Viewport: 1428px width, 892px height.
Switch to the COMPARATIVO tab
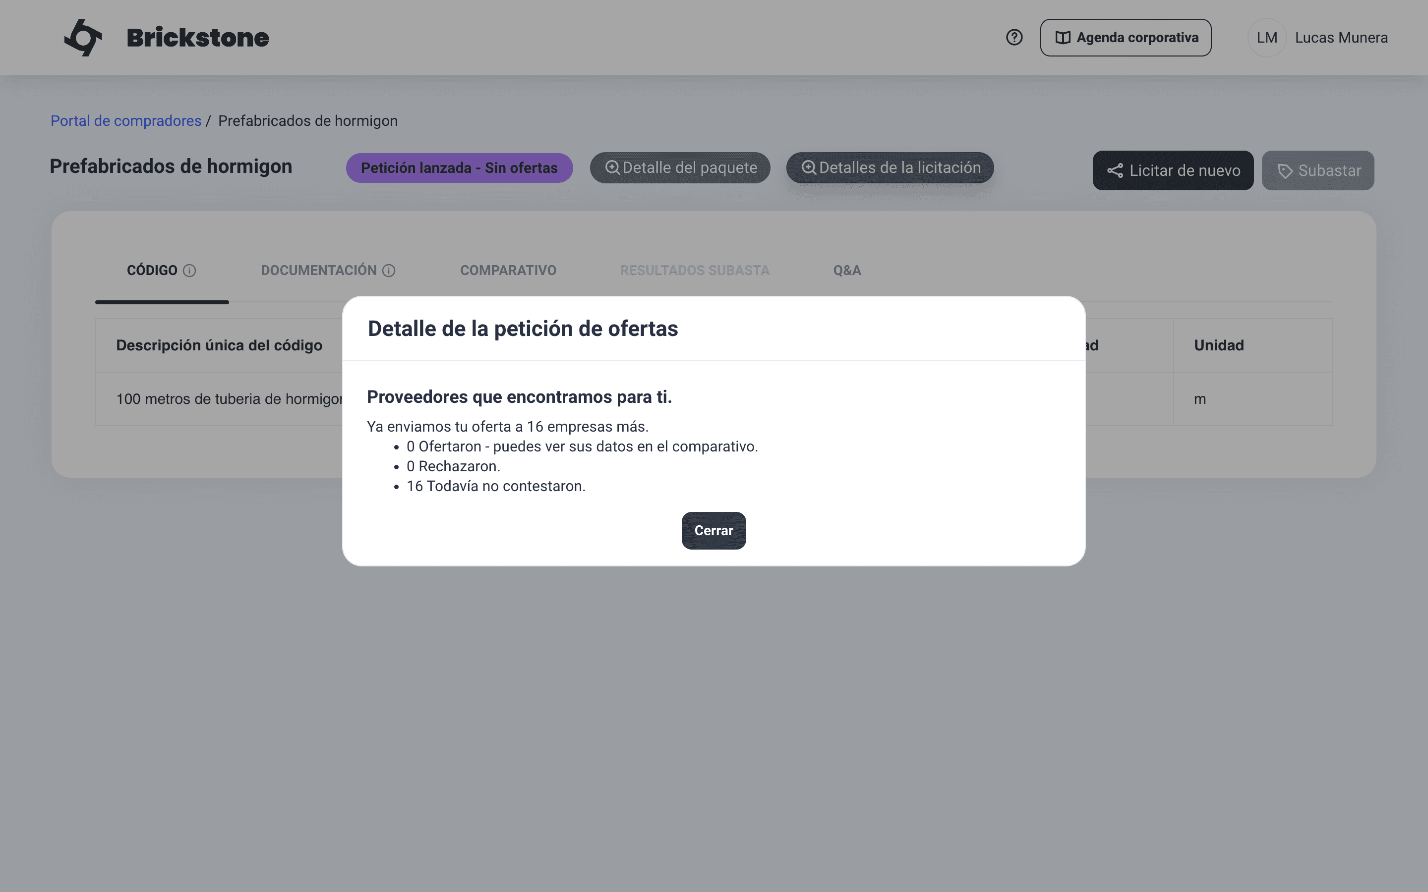tap(508, 271)
